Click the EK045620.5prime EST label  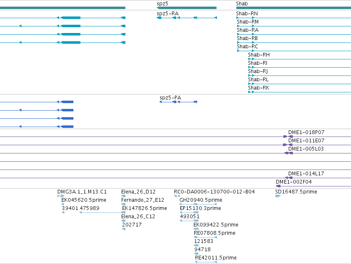(x=84, y=200)
